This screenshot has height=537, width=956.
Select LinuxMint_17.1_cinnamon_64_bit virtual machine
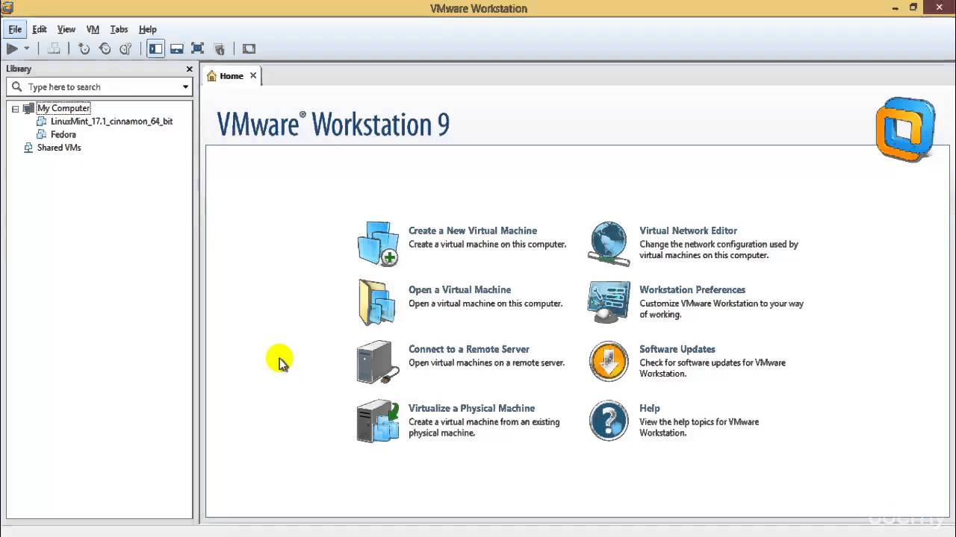(x=112, y=121)
